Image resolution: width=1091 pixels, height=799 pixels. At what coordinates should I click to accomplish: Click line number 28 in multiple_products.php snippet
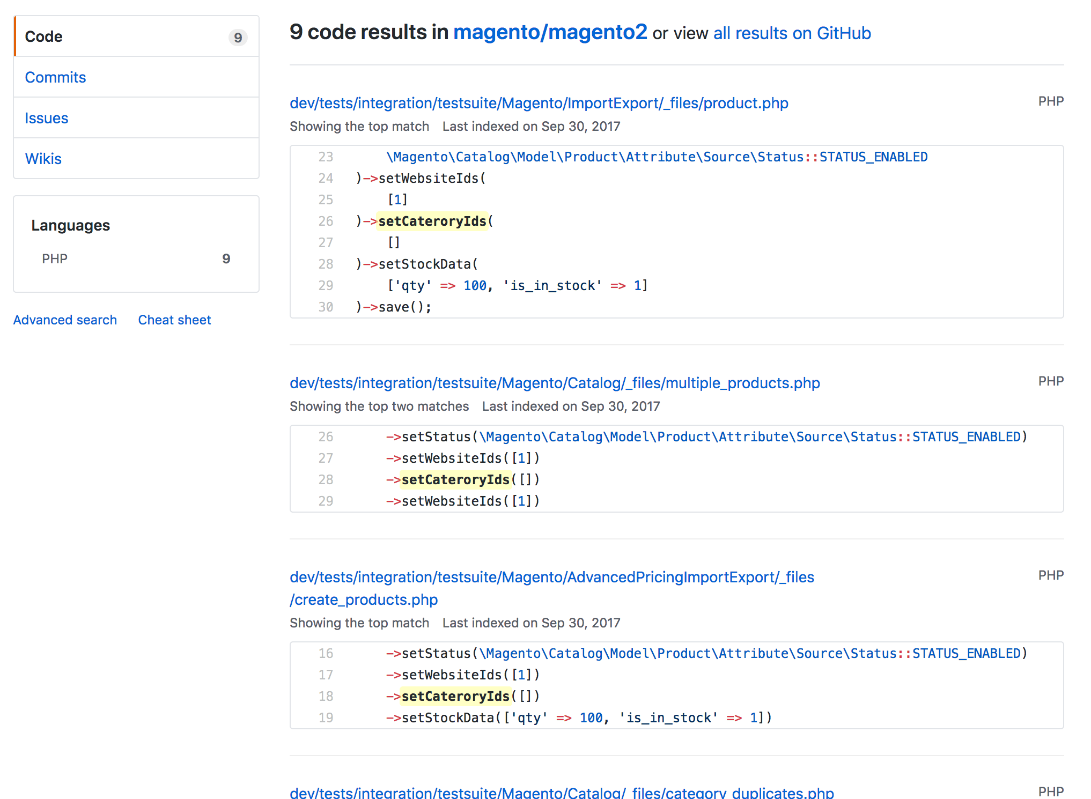326,479
